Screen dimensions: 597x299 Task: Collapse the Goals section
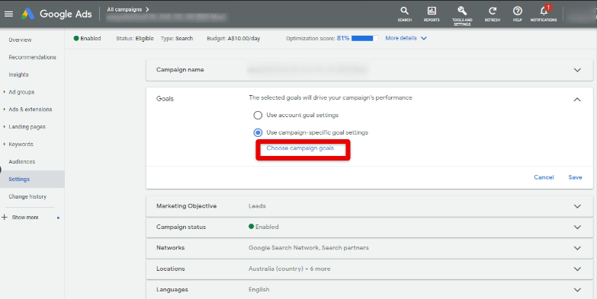click(x=577, y=100)
